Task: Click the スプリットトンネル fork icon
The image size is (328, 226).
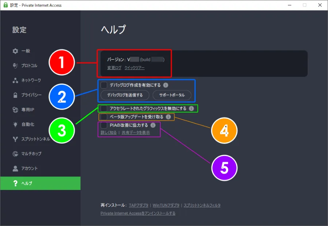Action: [15, 139]
